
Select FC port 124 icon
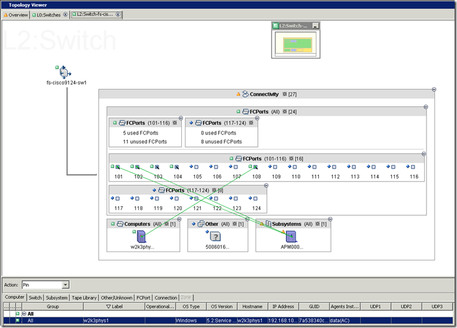(x=255, y=199)
